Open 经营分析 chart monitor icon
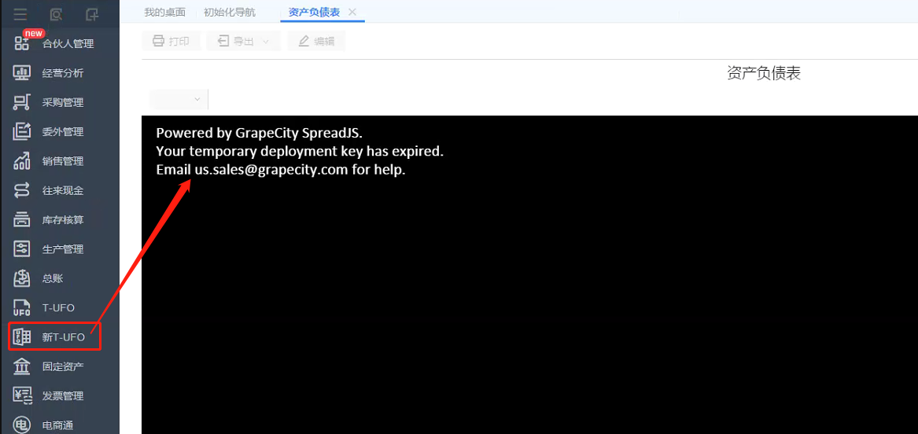 tap(22, 73)
